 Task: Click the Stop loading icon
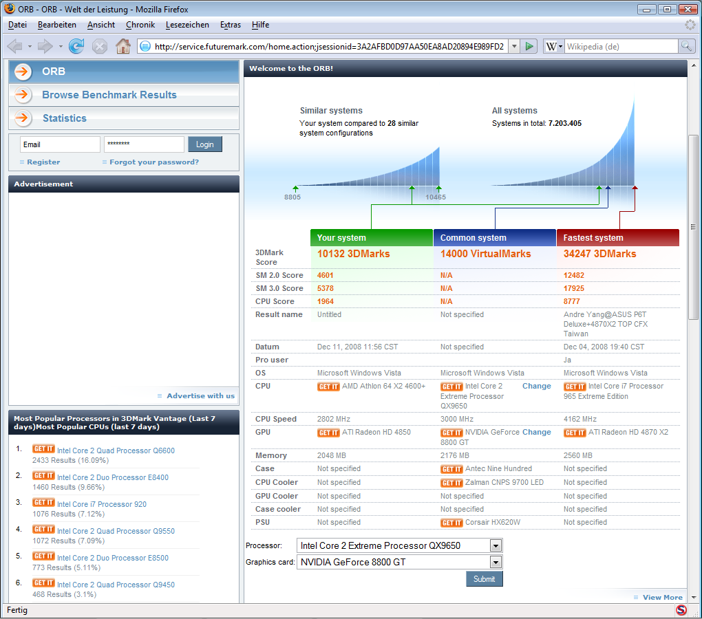click(x=100, y=46)
